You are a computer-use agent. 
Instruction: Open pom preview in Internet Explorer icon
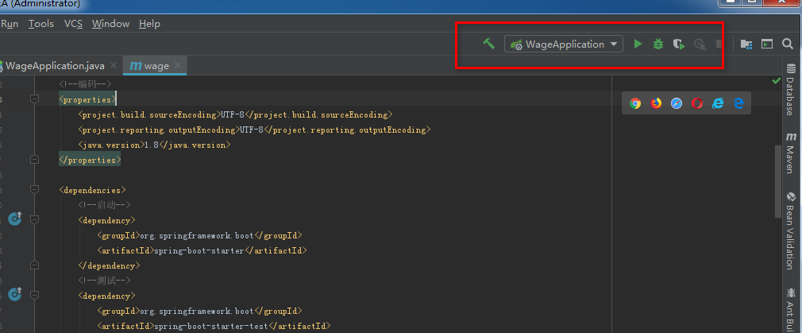pos(718,103)
